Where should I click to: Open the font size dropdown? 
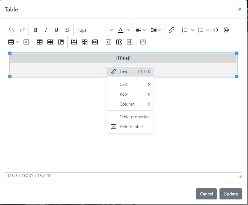pos(95,30)
